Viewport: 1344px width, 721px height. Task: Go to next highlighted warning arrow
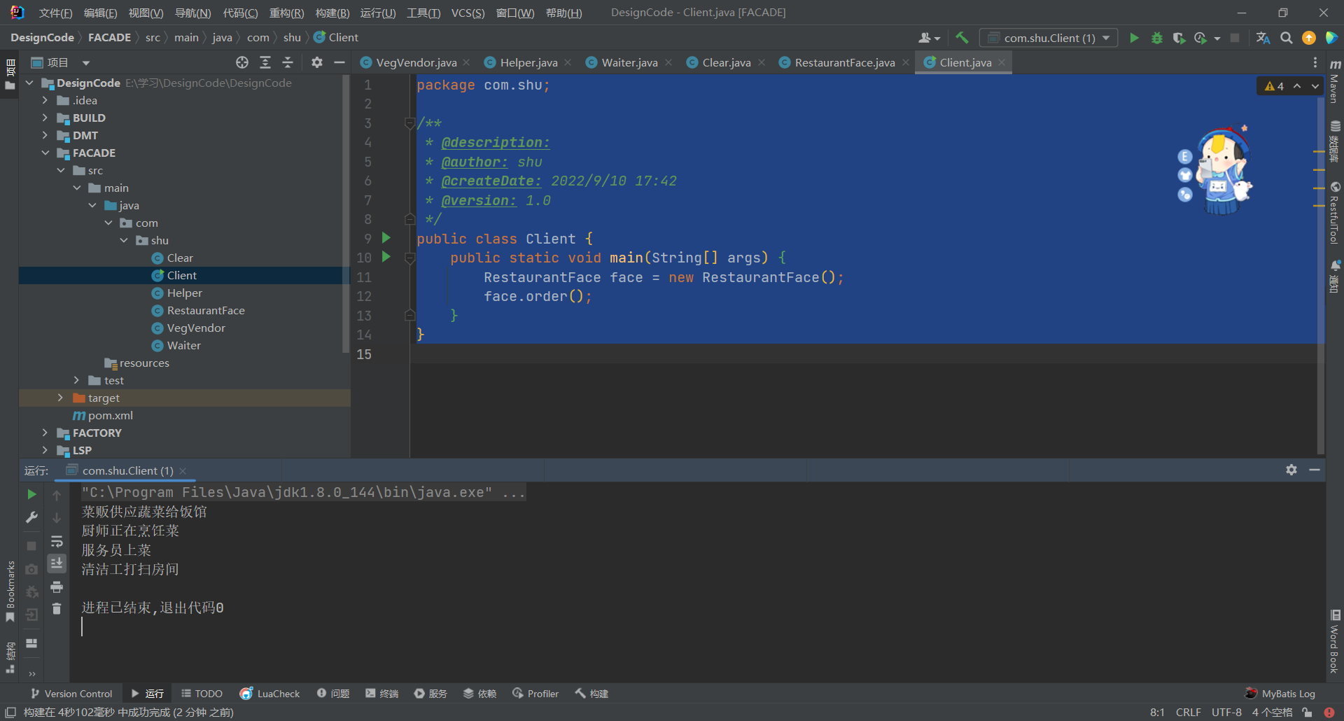1315,86
